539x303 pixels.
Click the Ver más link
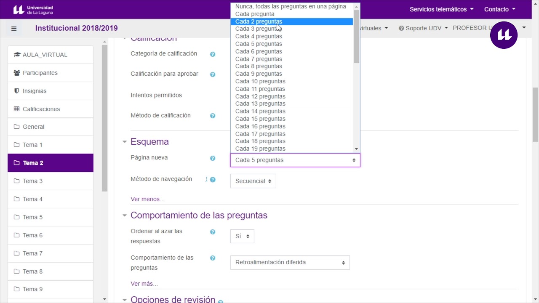point(144,284)
